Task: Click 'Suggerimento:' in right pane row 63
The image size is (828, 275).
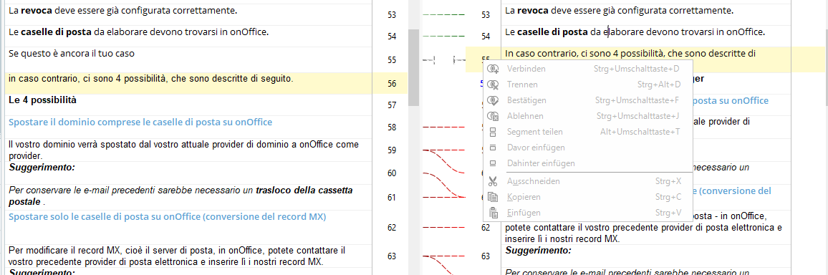Action: click(538, 251)
